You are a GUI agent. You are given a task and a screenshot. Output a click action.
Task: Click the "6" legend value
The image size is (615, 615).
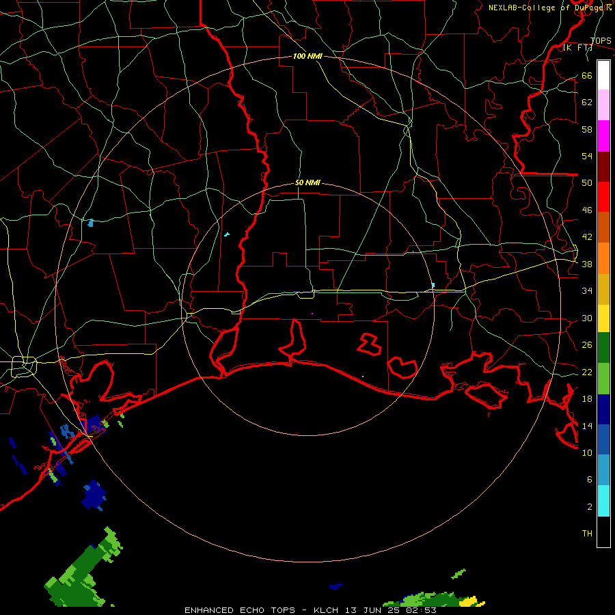click(x=590, y=480)
